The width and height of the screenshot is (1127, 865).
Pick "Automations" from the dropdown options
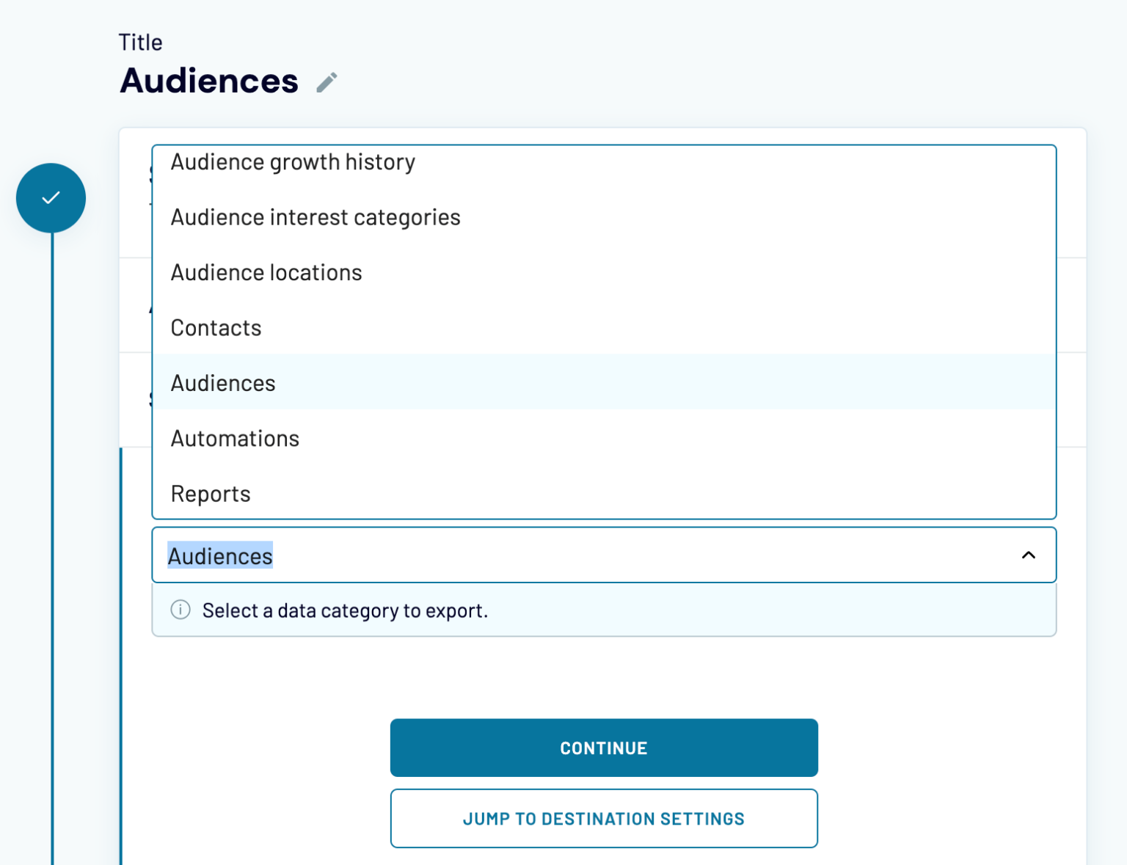[234, 438]
